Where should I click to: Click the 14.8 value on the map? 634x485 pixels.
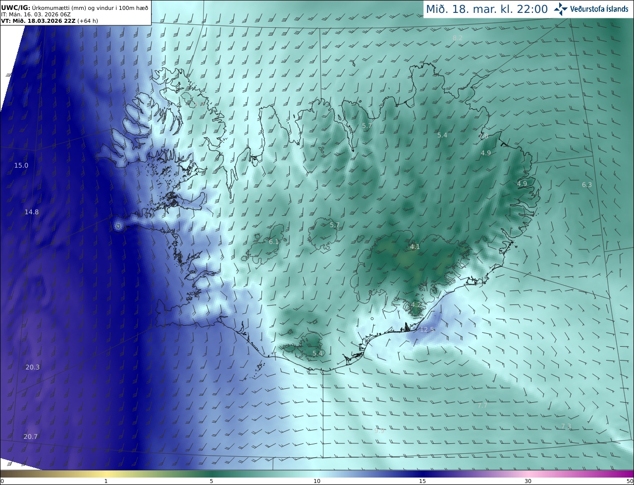32,212
